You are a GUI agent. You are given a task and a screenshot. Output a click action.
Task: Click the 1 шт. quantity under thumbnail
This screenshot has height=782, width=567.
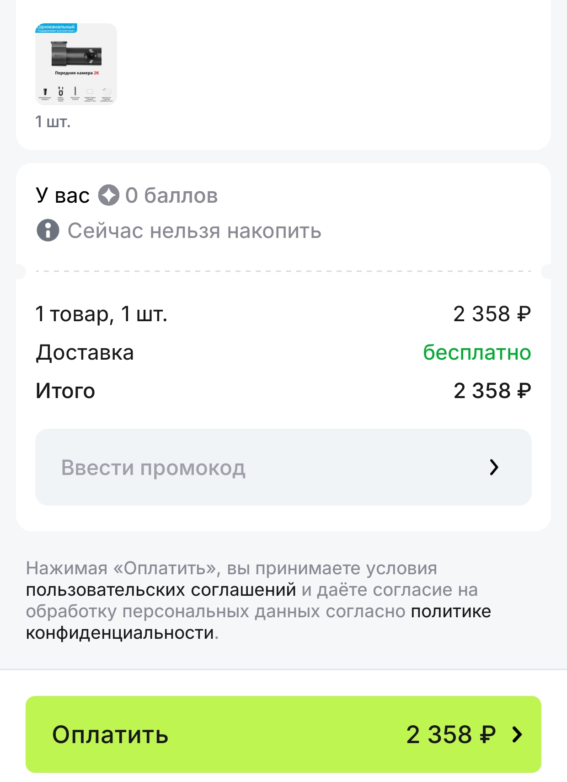click(53, 122)
